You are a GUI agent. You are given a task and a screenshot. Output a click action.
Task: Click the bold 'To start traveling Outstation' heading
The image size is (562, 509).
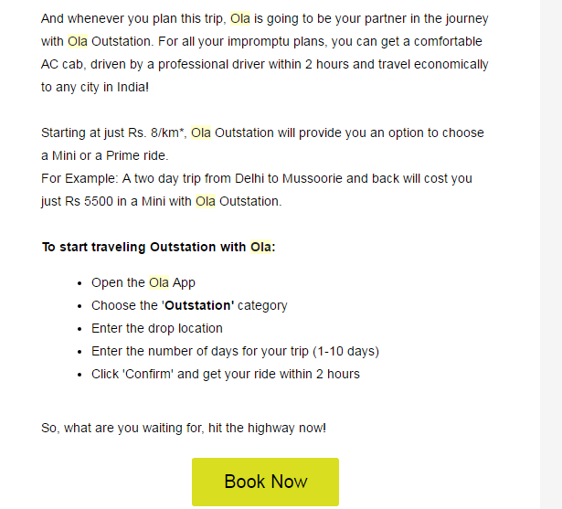(x=144, y=247)
